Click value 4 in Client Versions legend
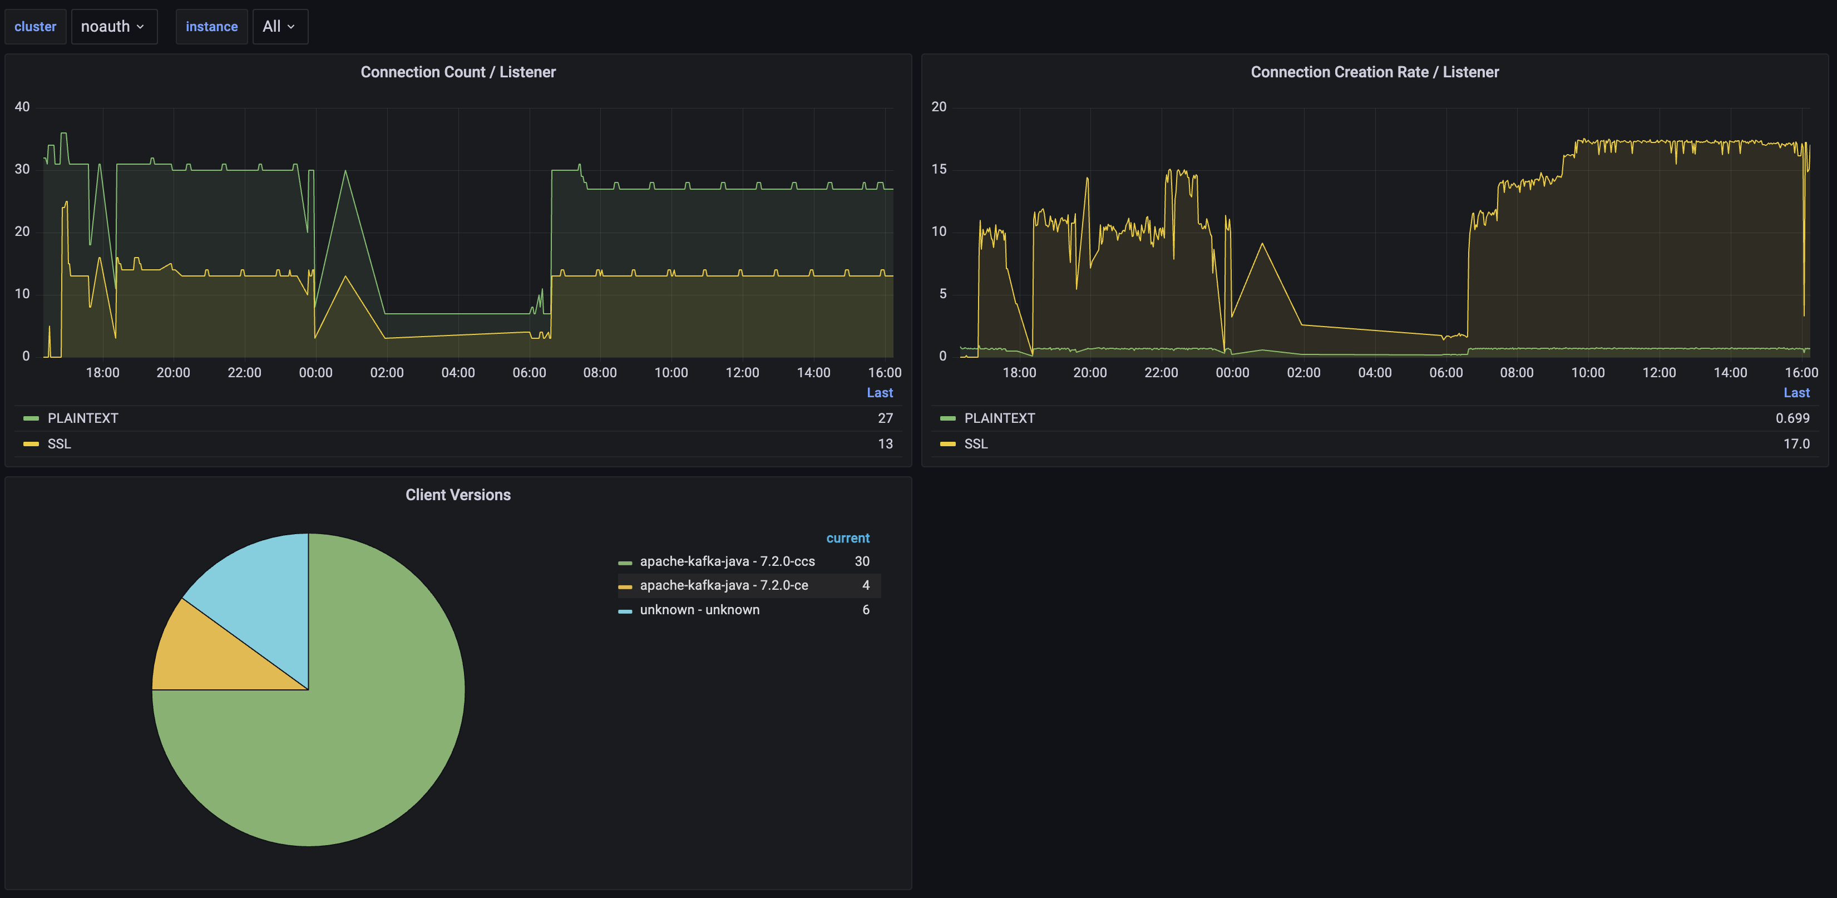The image size is (1837, 898). click(866, 585)
